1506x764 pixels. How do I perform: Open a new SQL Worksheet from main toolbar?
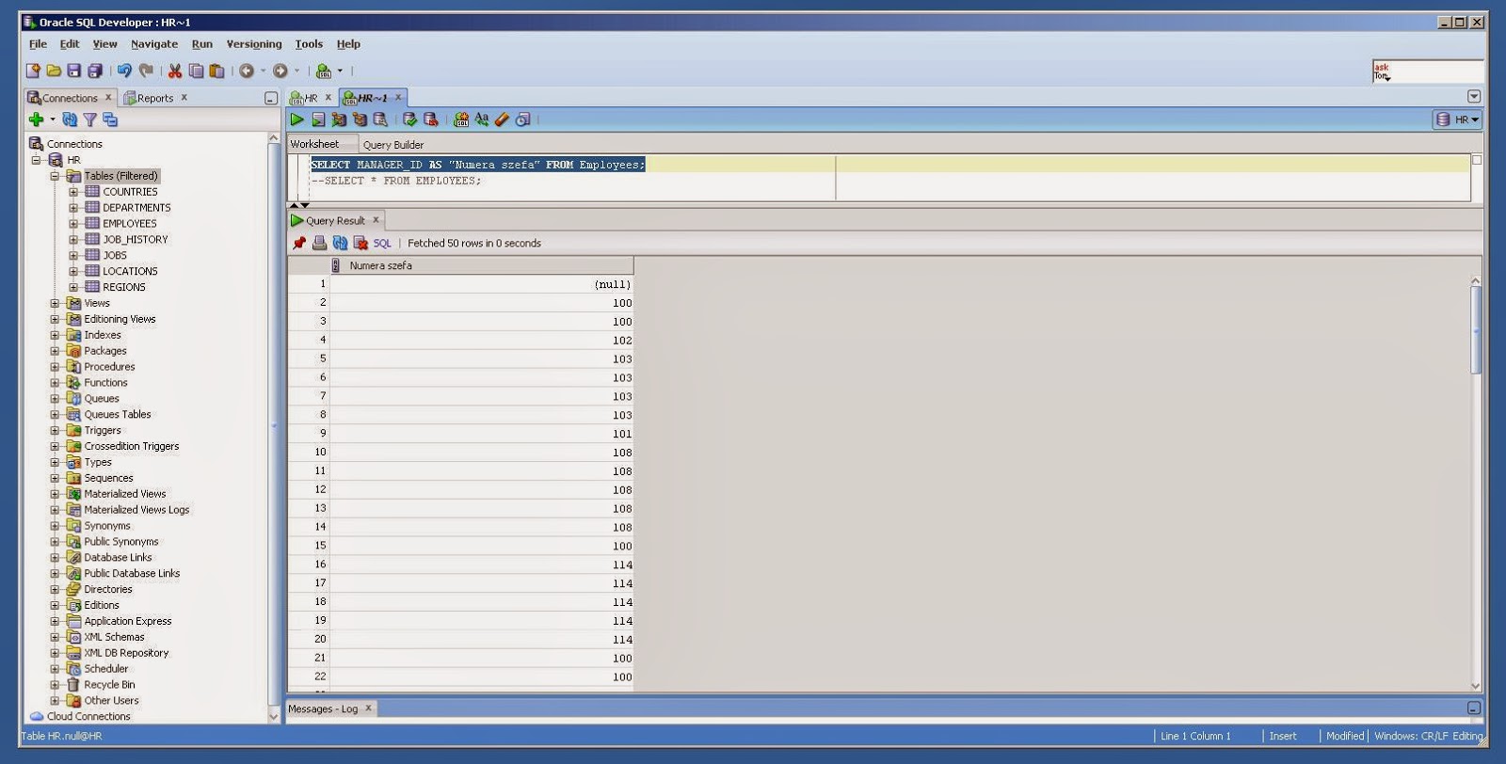324,71
